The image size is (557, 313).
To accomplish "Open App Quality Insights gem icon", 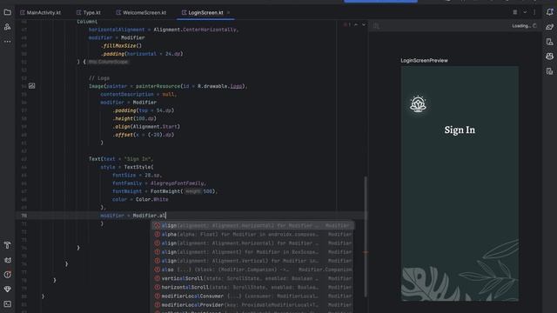I will [7, 290].
